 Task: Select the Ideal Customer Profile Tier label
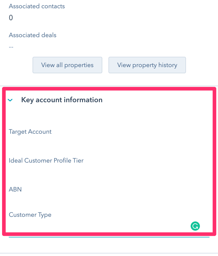[x=46, y=161]
